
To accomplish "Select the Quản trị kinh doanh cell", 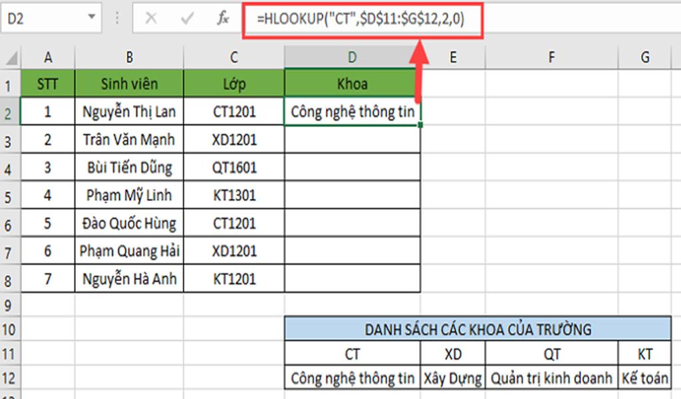I will click(551, 378).
